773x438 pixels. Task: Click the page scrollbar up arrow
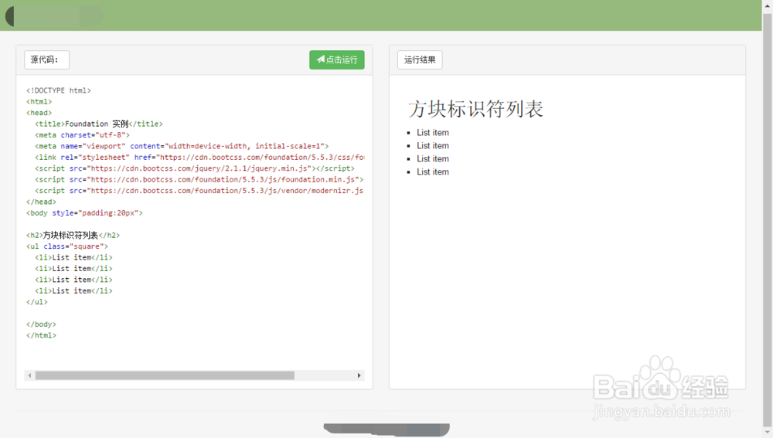(767, 5)
